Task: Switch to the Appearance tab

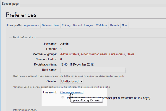Action: (x=32, y=25)
